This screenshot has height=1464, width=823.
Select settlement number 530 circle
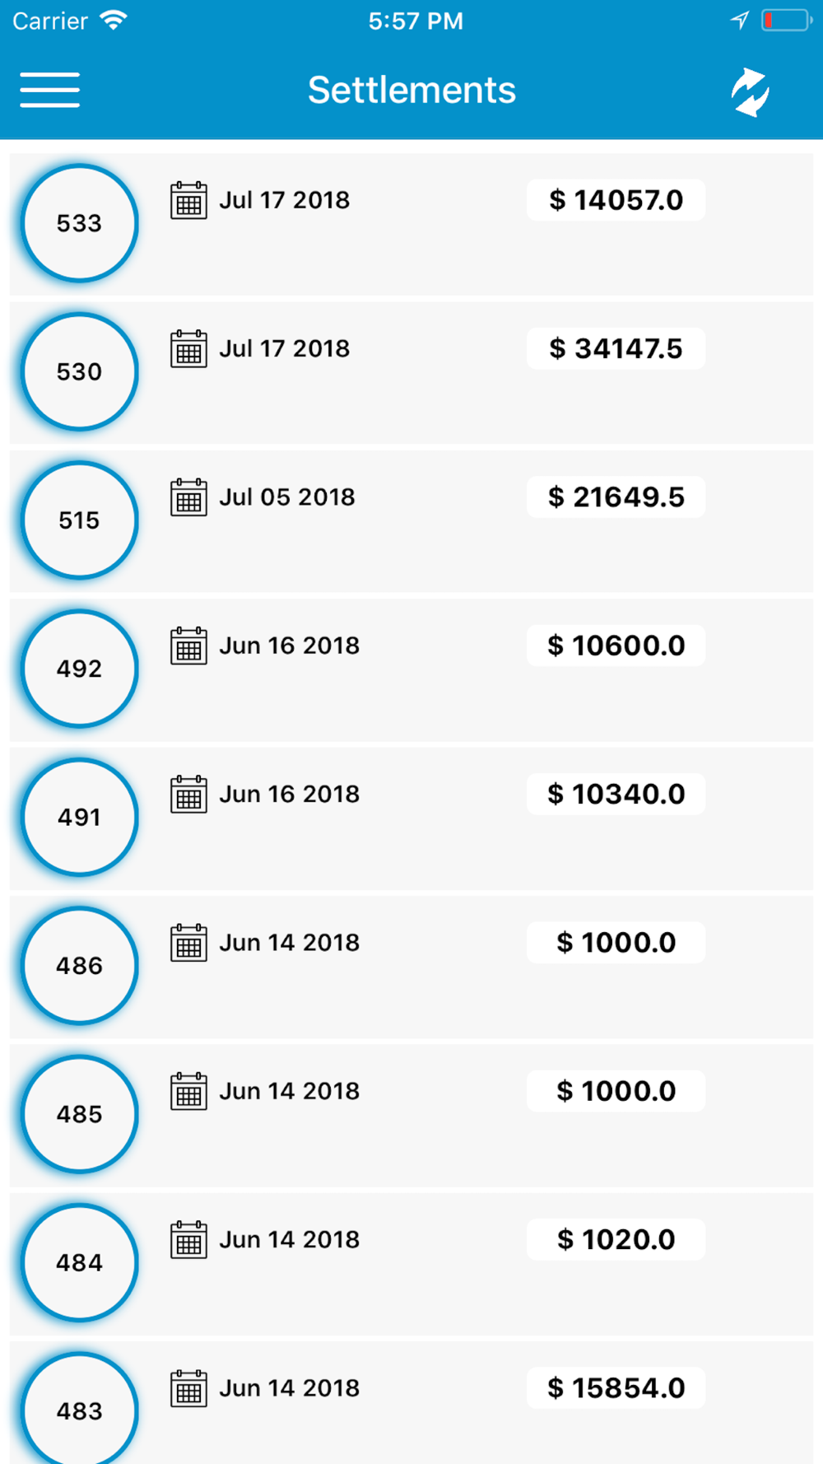[79, 371]
